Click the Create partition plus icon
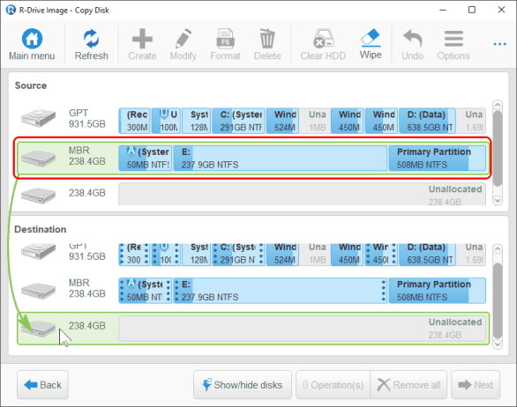 pos(142,39)
